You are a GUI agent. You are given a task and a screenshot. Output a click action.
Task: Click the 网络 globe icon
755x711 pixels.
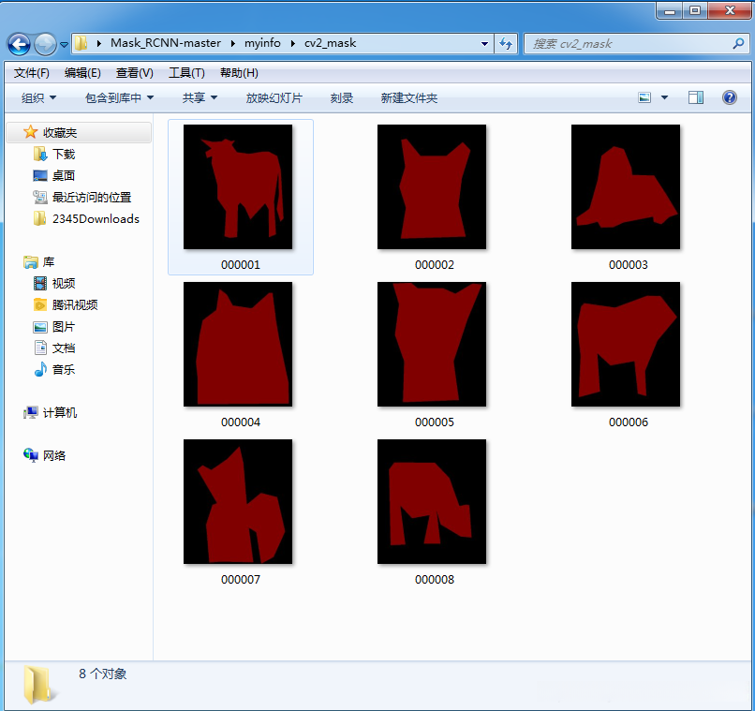(30, 455)
